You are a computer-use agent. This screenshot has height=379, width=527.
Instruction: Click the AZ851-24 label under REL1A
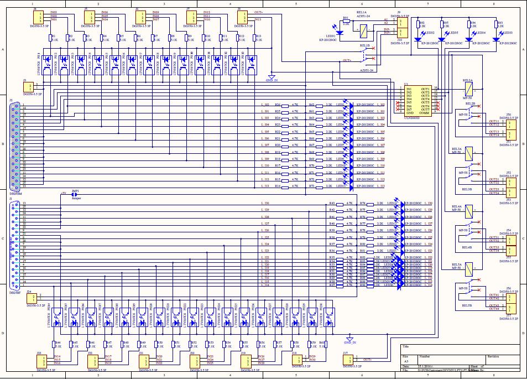click(363, 16)
